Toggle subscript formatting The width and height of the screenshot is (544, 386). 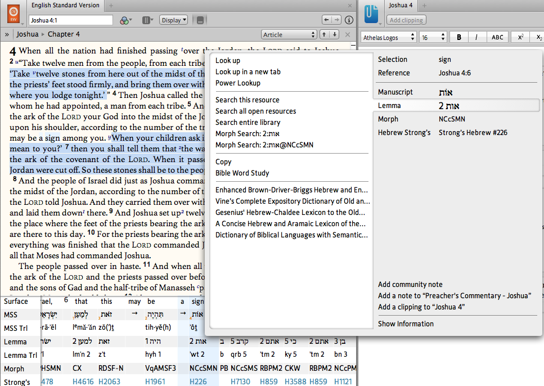538,37
